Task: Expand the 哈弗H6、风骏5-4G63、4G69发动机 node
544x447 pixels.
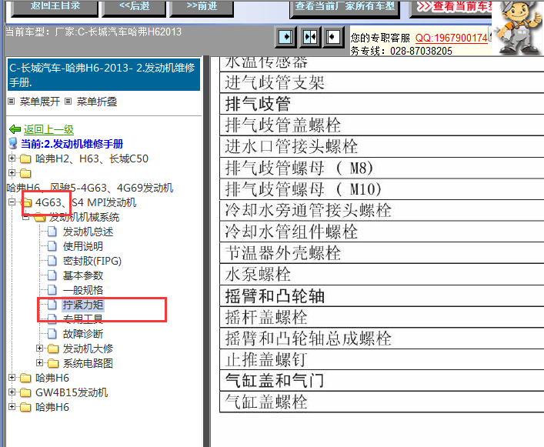Action: point(12,172)
